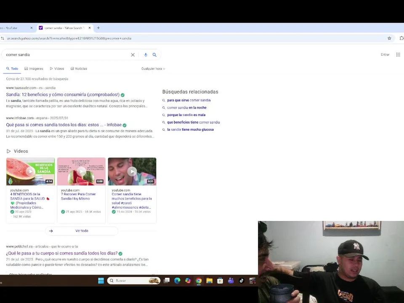Open Task View on the taskbar
Viewport: 404px width, 303px height.
pos(167,281)
